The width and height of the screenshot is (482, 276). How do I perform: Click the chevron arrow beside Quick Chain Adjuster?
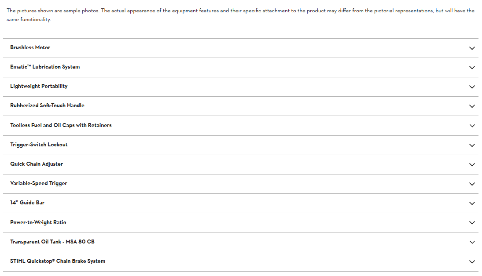(x=472, y=164)
